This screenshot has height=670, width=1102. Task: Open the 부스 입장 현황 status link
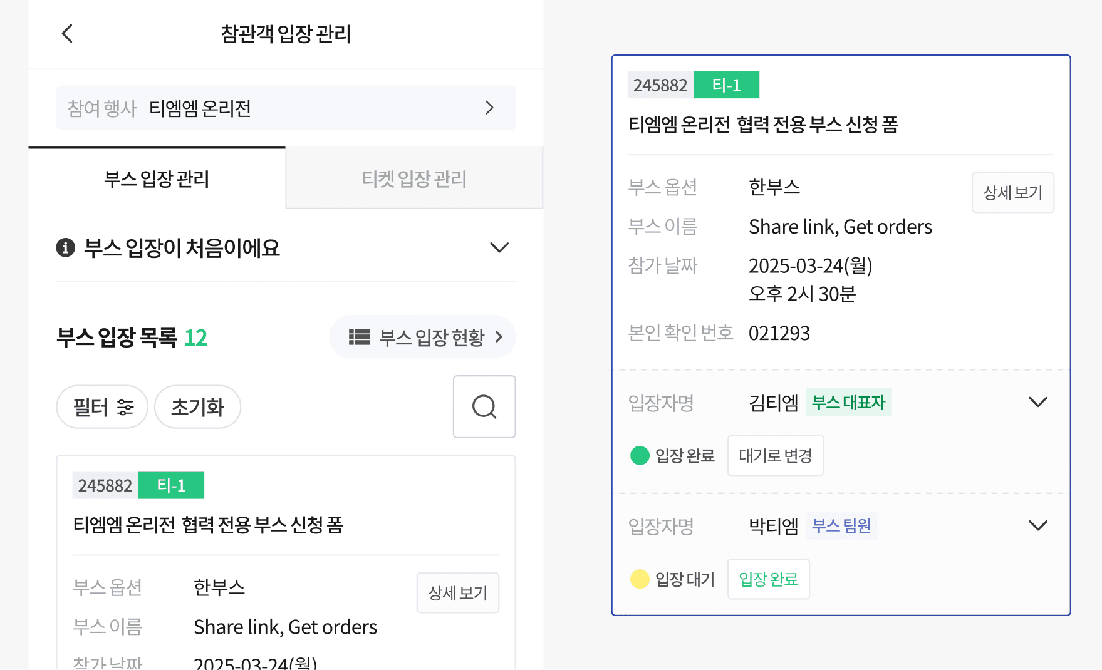tap(422, 337)
